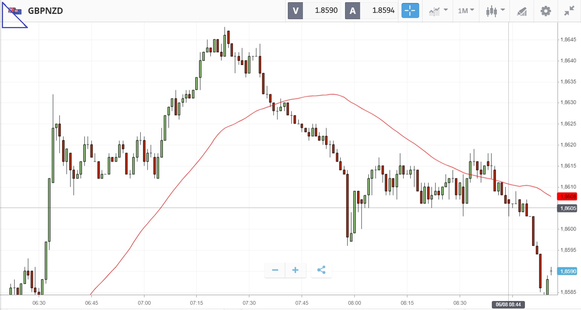
Task: Click the 1.8605 crosshair price label
Action: click(568, 208)
